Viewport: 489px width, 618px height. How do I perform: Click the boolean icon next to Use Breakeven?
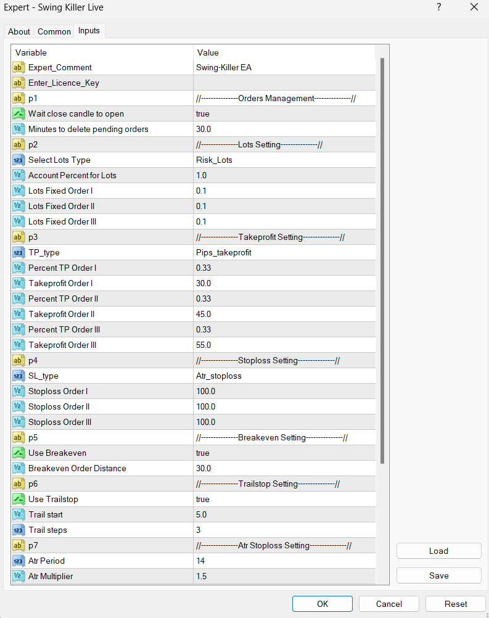click(18, 453)
